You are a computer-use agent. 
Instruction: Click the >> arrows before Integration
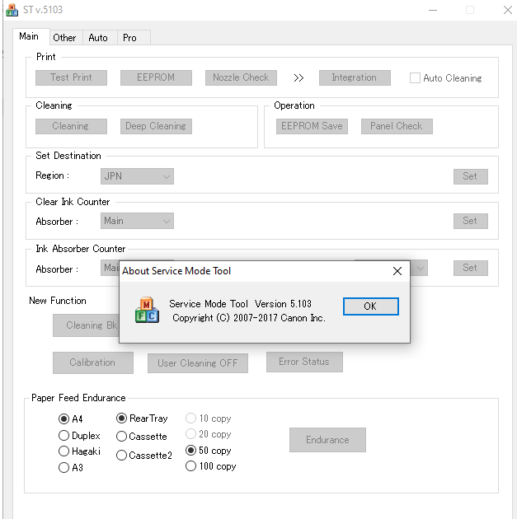[x=298, y=78]
